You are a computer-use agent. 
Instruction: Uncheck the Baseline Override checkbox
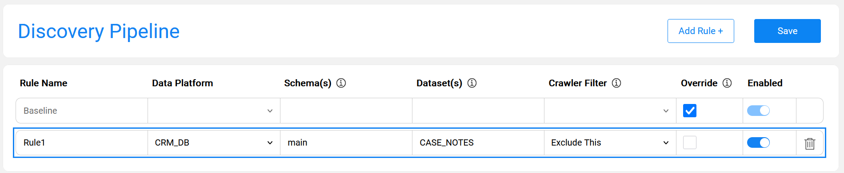(x=690, y=111)
